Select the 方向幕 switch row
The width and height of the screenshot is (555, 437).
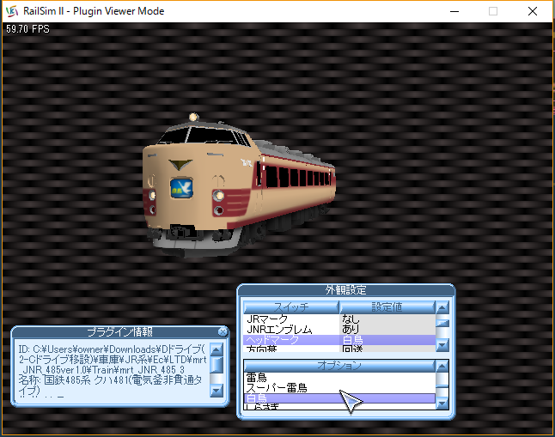pos(339,349)
